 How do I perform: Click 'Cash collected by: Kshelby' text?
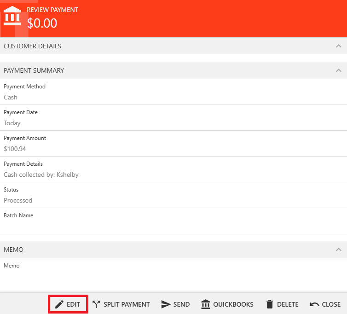[x=41, y=174]
